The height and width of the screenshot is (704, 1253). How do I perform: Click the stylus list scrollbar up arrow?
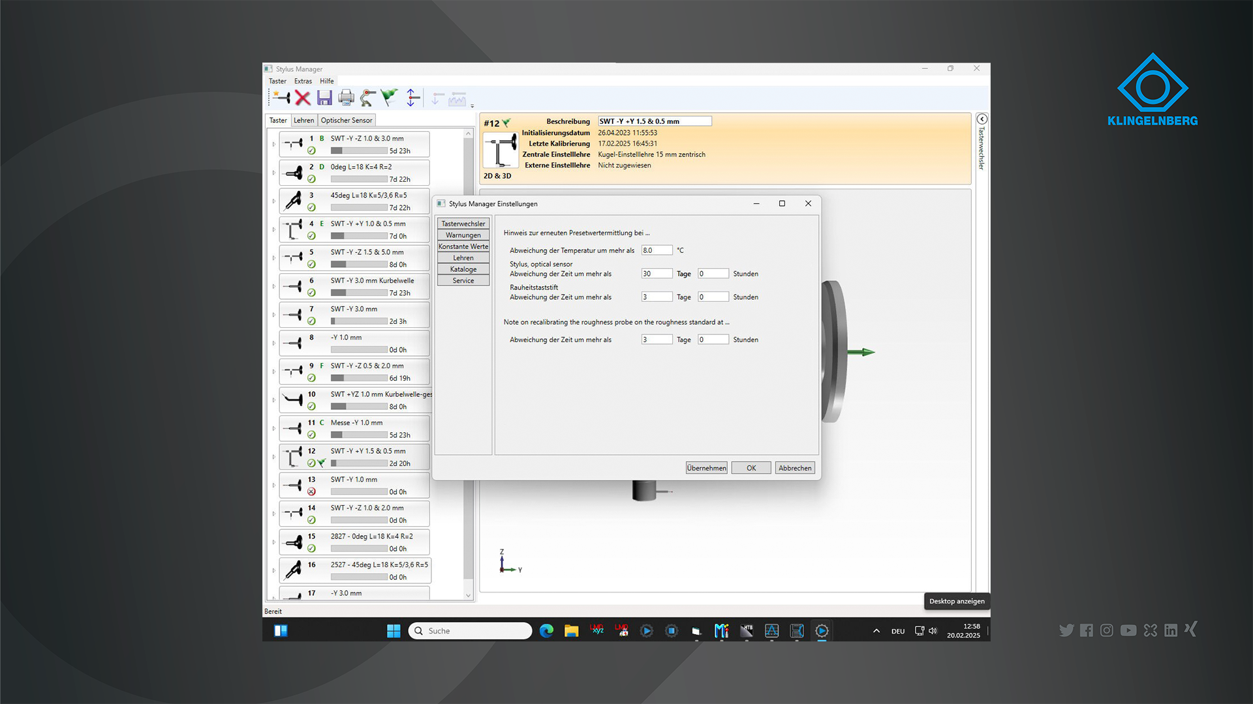point(468,134)
